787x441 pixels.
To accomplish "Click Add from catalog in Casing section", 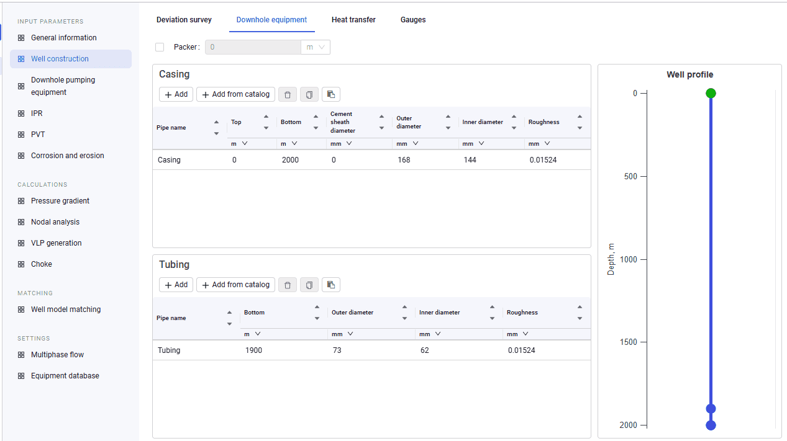I will point(235,94).
